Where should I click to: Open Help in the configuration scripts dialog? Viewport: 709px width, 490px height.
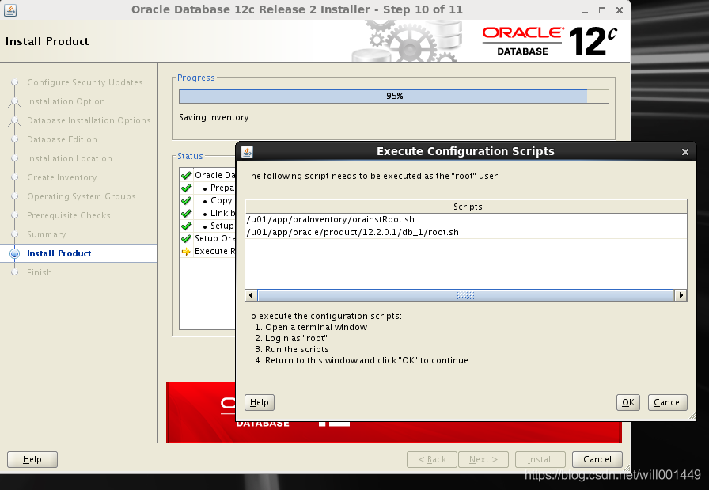click(x=259, y=402)
